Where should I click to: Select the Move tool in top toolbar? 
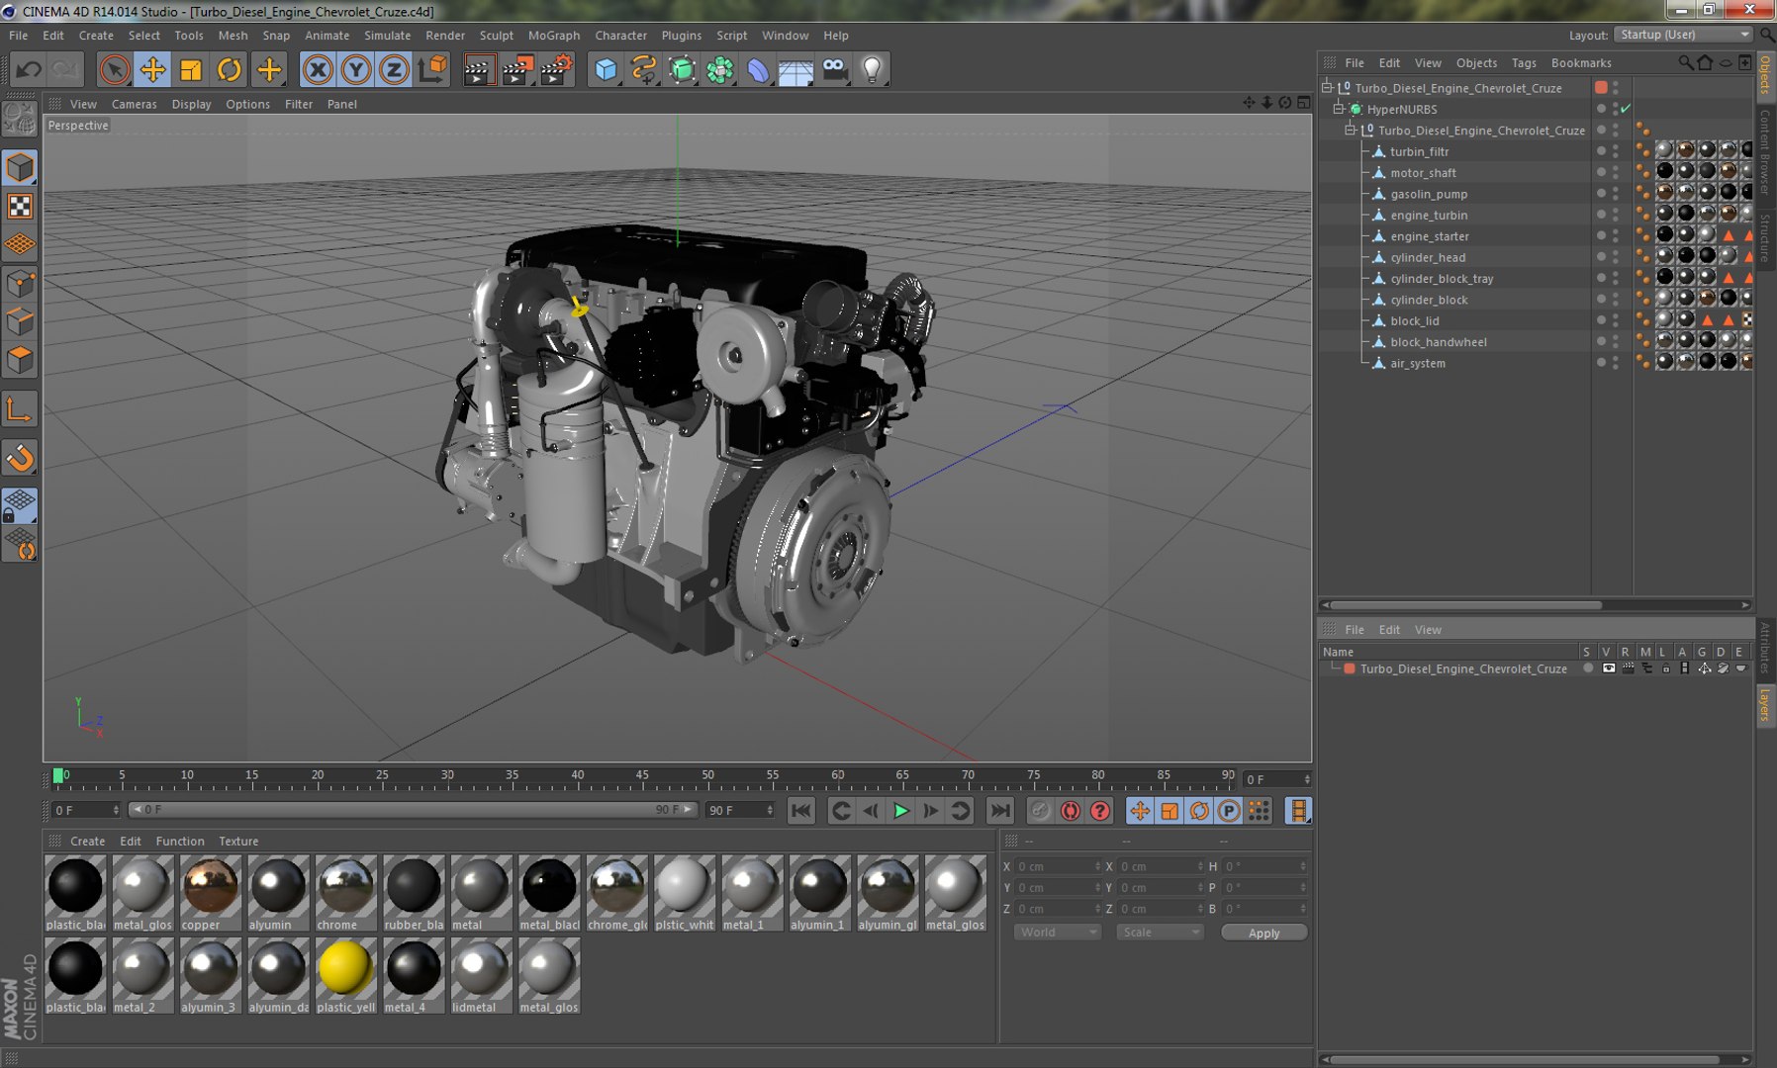152,69
